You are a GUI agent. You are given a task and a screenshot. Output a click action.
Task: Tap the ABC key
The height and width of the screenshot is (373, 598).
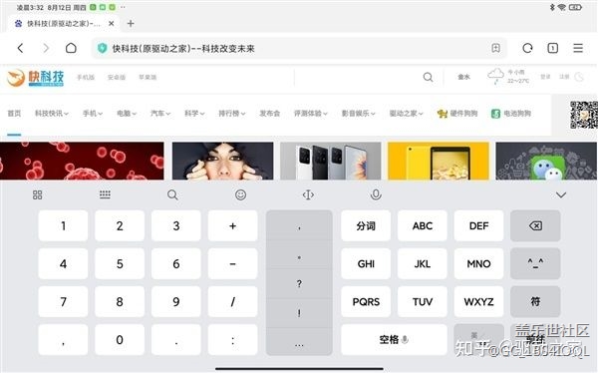(423, 225)
